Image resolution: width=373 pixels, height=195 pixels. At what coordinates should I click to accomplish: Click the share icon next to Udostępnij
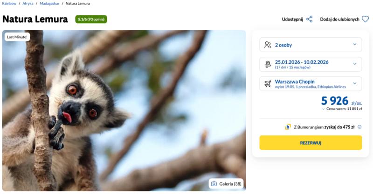(x=310, y=19)
